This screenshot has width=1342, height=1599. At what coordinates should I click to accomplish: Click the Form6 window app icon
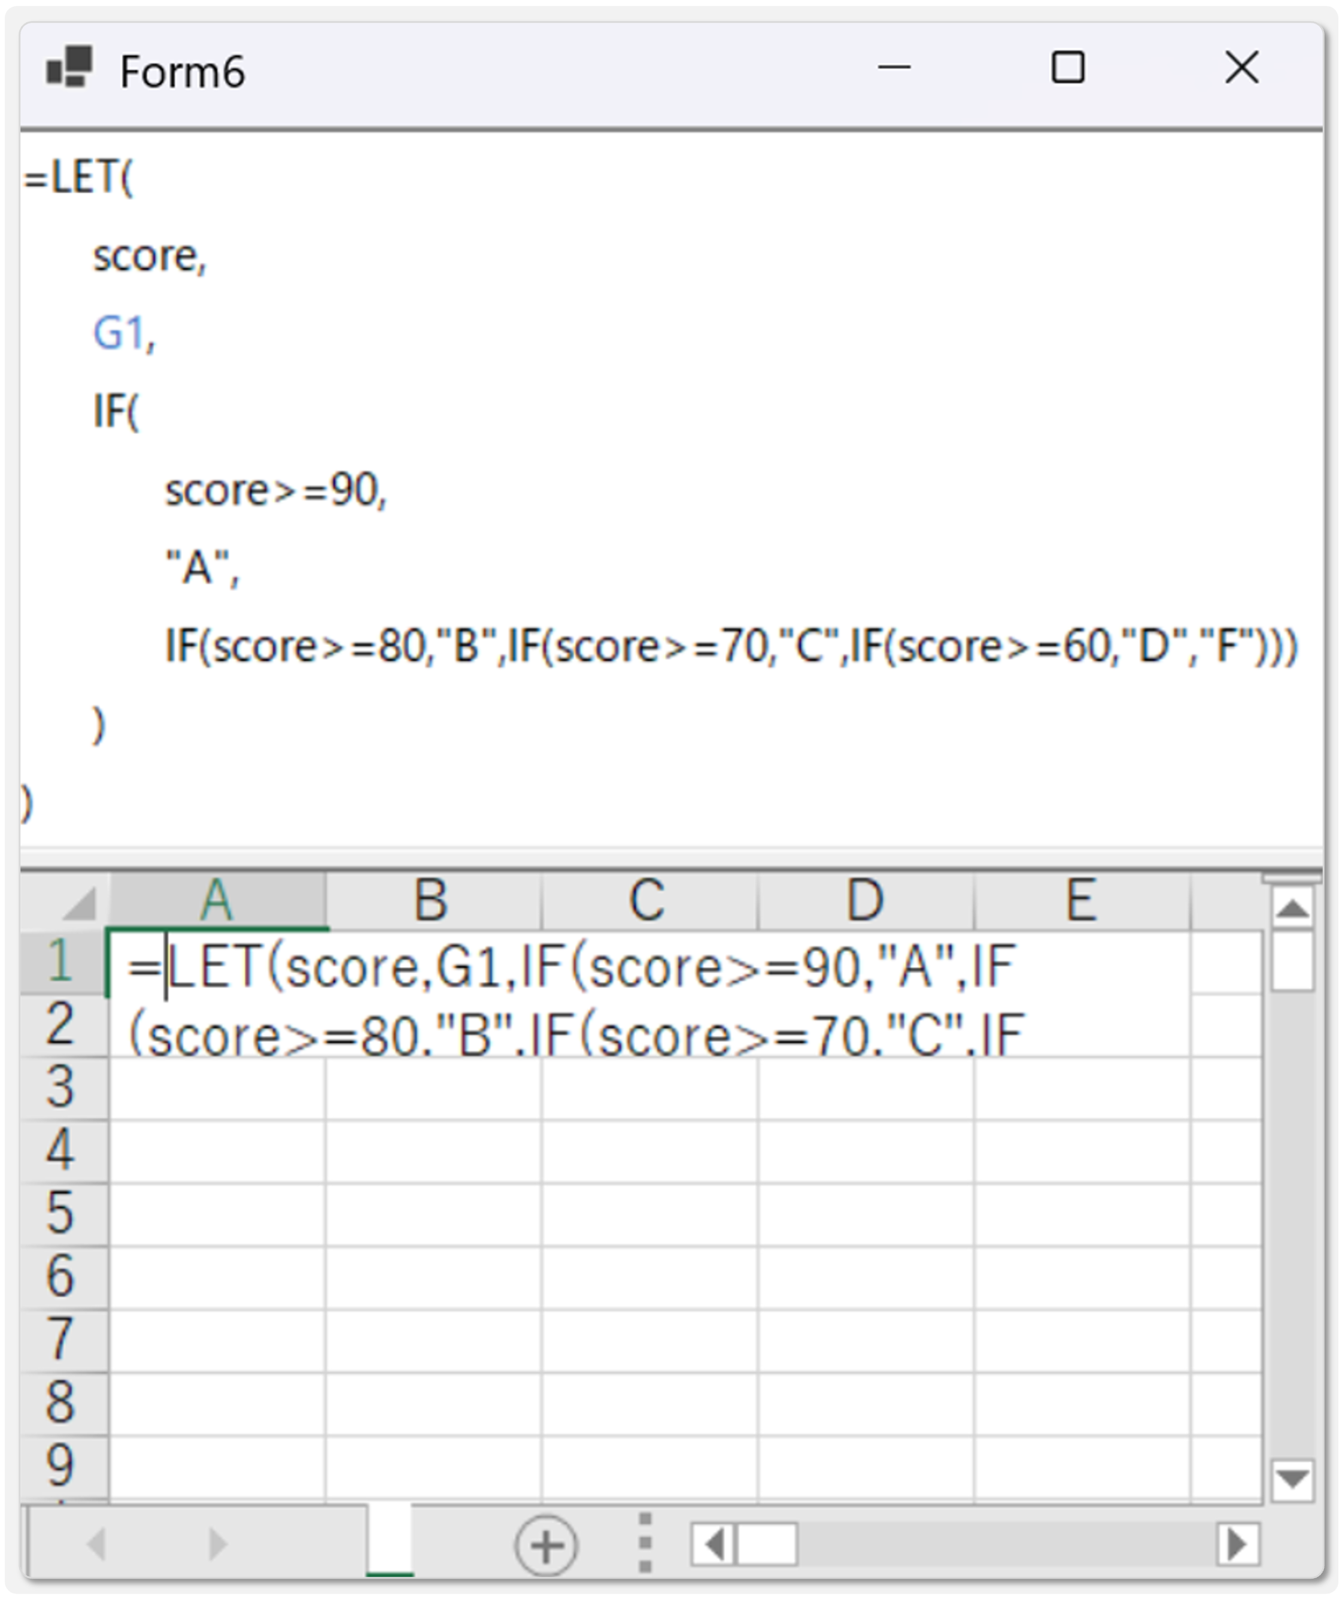(x=69, y=68)
